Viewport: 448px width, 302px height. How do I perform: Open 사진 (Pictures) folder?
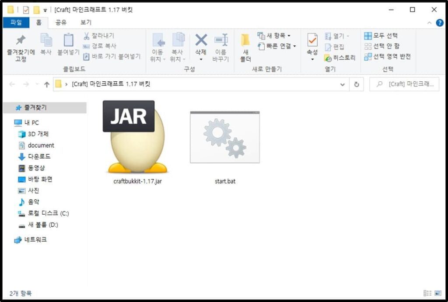(x=28, y=191)
